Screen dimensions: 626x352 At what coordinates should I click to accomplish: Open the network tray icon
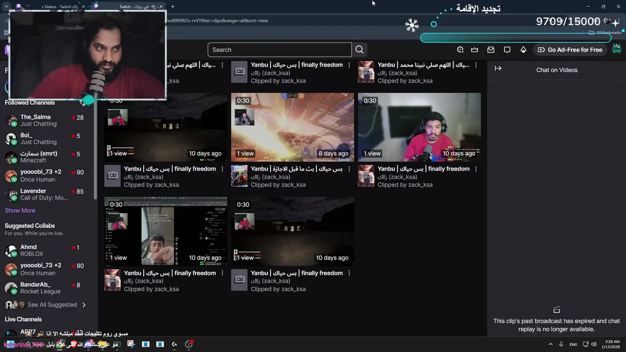coord(585,344)
